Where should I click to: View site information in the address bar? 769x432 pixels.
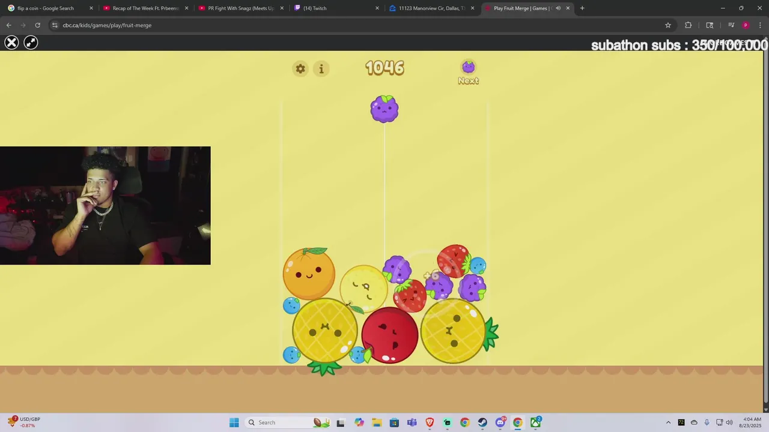click(55, 25)
